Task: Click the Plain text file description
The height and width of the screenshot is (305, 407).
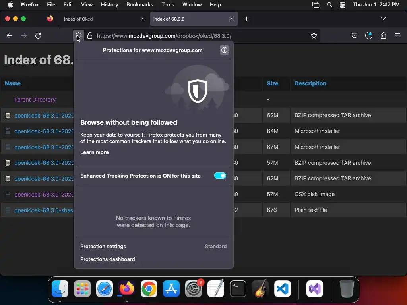Action: coord(310,210)
